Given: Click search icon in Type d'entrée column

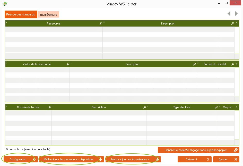Looking at the screenshot, I should coord(216,107).
